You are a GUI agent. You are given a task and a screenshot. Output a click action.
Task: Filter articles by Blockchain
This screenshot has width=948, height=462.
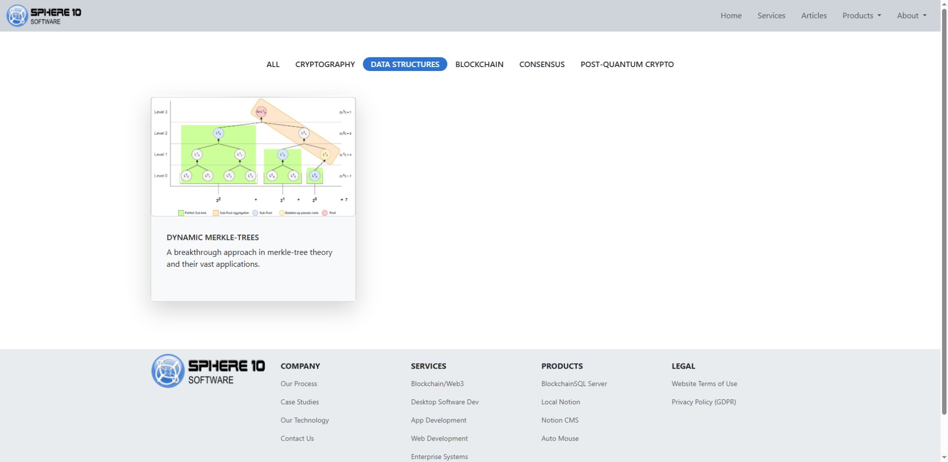click(x=479, y=64)
